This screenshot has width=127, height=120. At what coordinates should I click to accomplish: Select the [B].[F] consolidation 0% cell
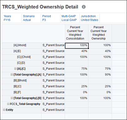pyautogui.click(x=77, y=93)
